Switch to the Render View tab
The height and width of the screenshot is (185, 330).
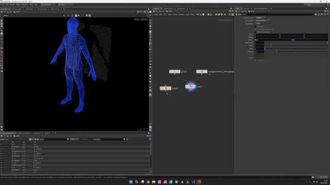coord(29,9)
